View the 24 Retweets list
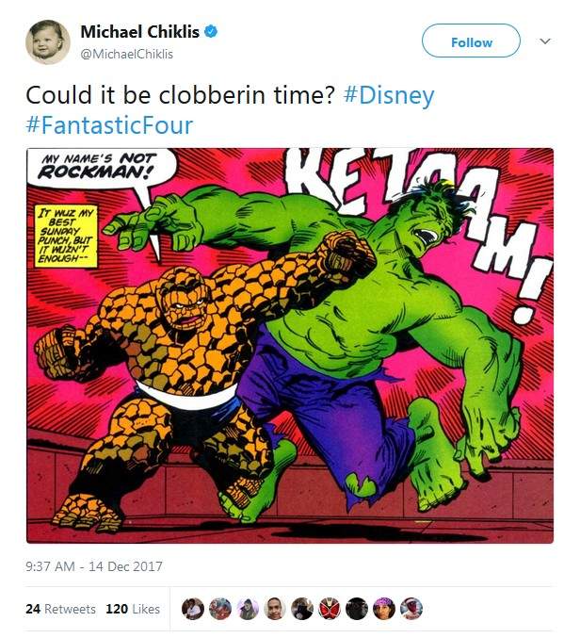The height and width of the screenshot is (638, 580). tap(60, 609)
